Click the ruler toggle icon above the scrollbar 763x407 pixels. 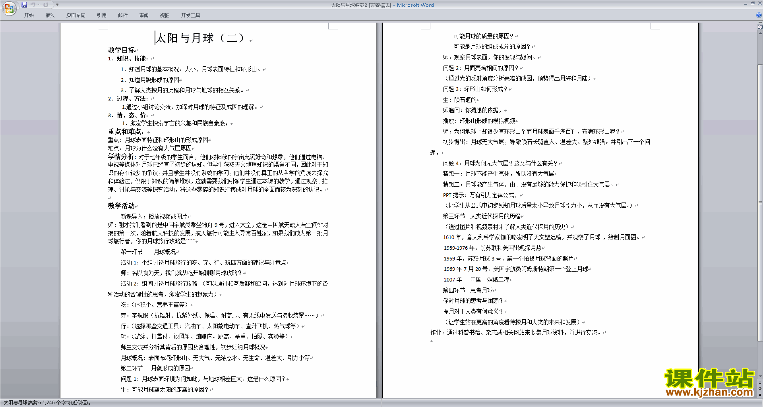[x=760, y=27]
